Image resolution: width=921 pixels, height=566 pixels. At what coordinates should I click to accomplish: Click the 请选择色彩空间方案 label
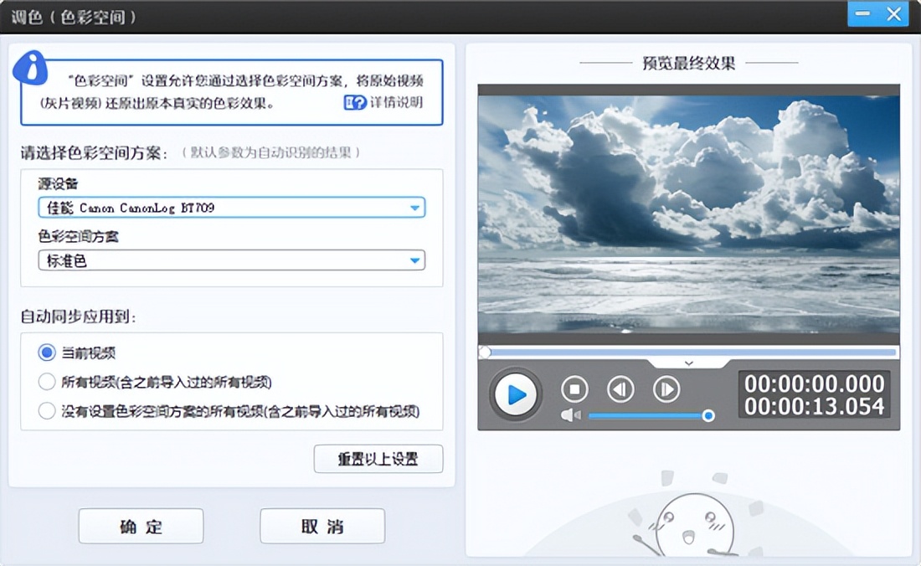pos(94,153)
